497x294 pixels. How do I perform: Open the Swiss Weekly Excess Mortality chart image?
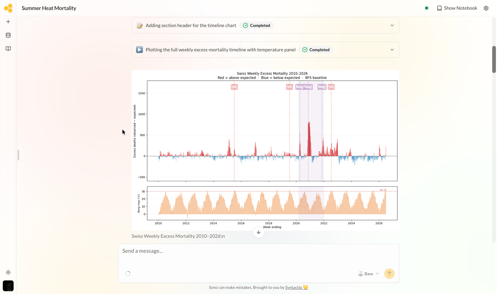[x=265, y=150]
